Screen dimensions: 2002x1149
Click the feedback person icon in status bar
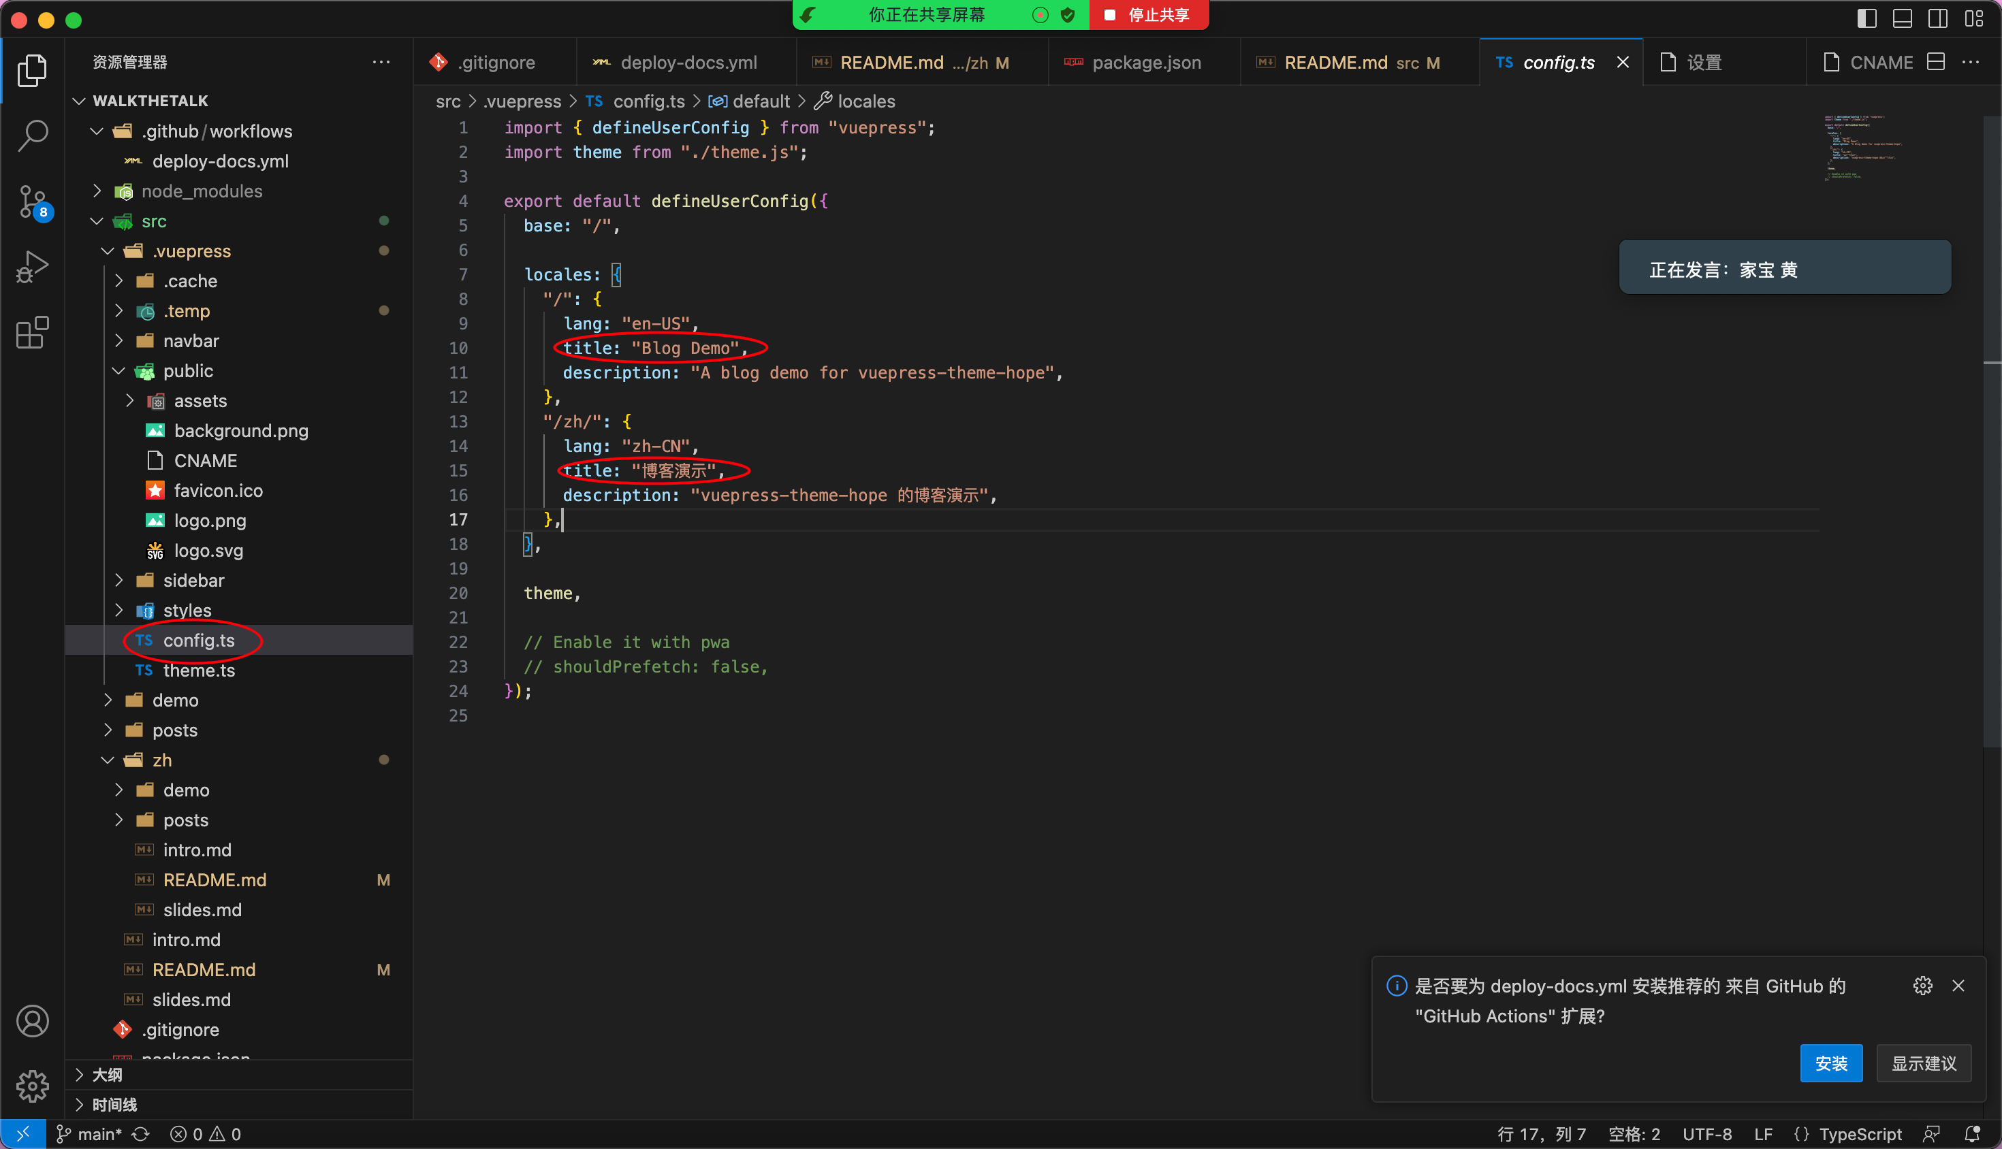tap(1931, 1134)
